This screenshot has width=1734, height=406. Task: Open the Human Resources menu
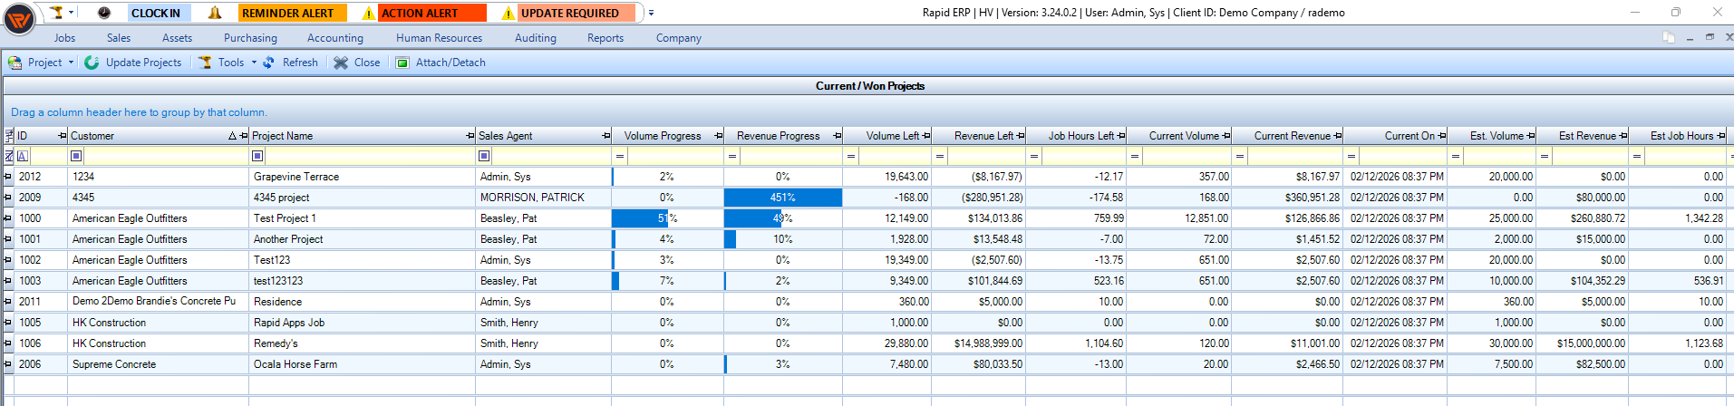pos(440,38)
